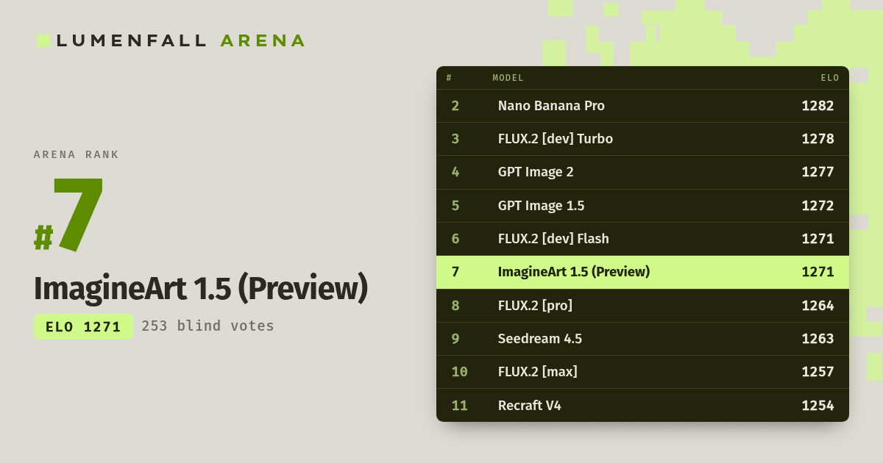The width and height of the screenshot is (883, 463).
Task: Open the GPT Image 1.5 entry
Action: pos(642,206)
